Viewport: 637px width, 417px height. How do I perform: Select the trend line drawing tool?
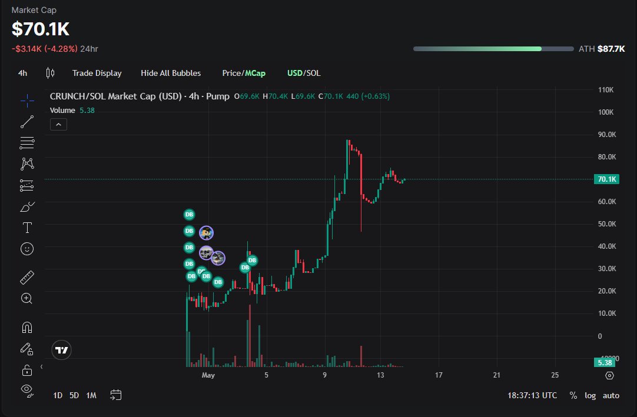27,121
